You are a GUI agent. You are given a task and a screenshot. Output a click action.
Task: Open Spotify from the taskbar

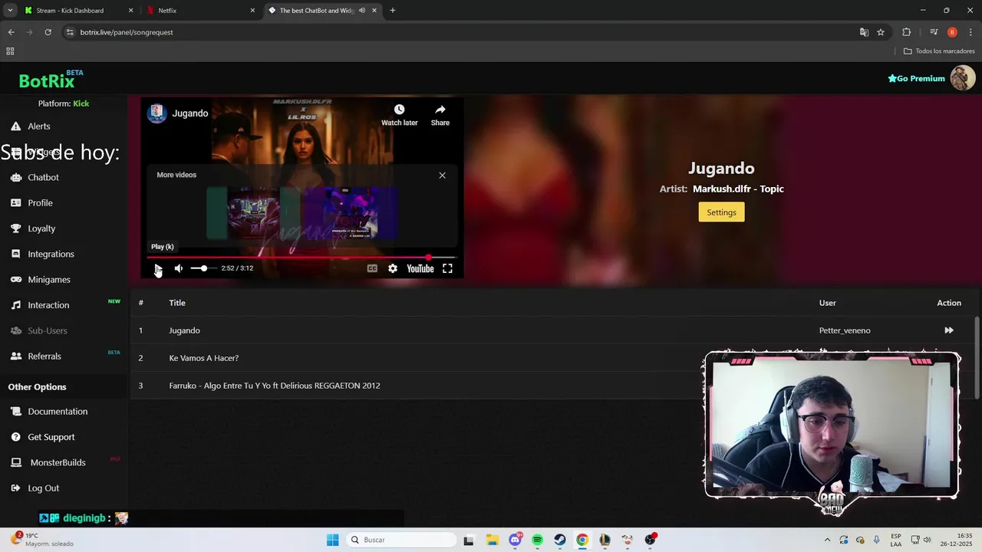[537, 540]
